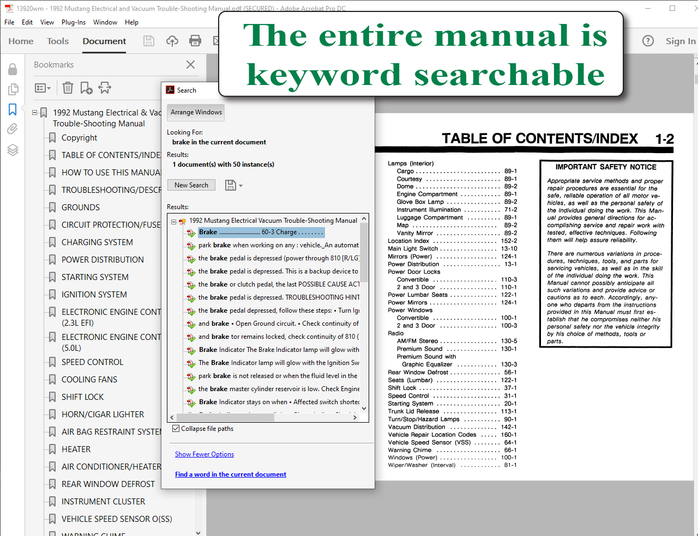This screenshot has width=698, height=536.
Task: Click the search results scroll up arrow
Action: click(x=364, y=218)
